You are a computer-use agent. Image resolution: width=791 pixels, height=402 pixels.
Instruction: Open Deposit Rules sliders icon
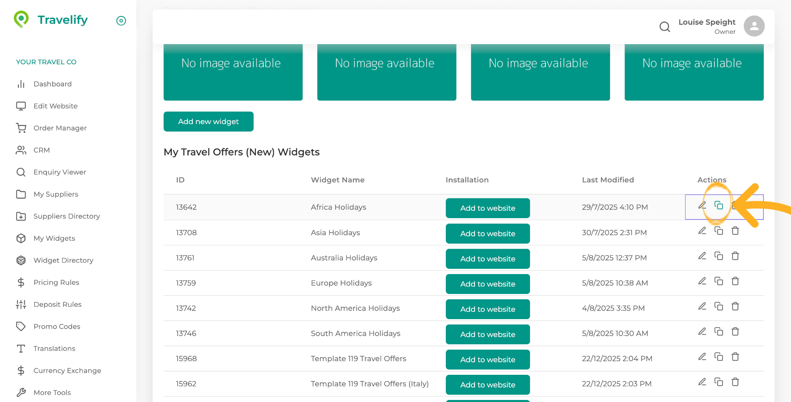click(x=21, y=304)
